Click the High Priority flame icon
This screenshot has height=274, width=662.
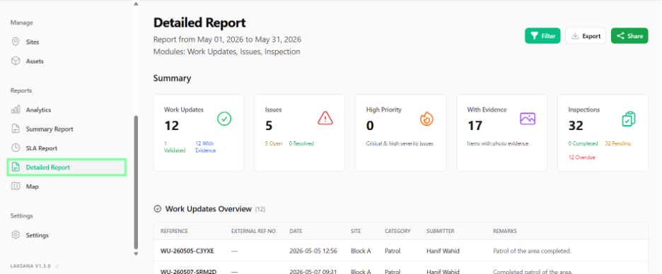coord(426,119)
